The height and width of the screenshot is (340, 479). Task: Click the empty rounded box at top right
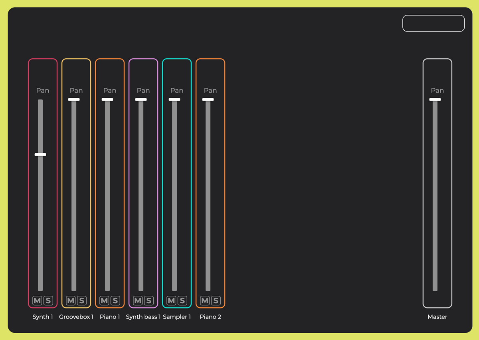(x=433, y=23)
